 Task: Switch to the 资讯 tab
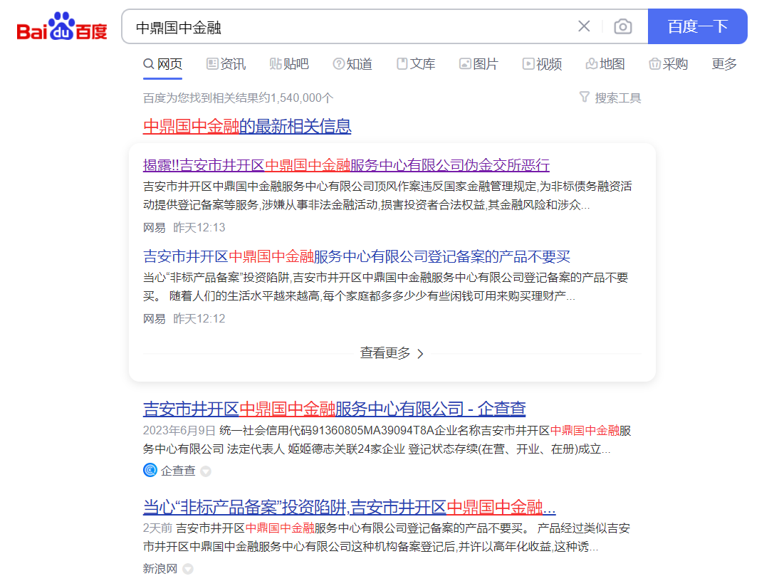pyautogui.click(x=226, y=64)
